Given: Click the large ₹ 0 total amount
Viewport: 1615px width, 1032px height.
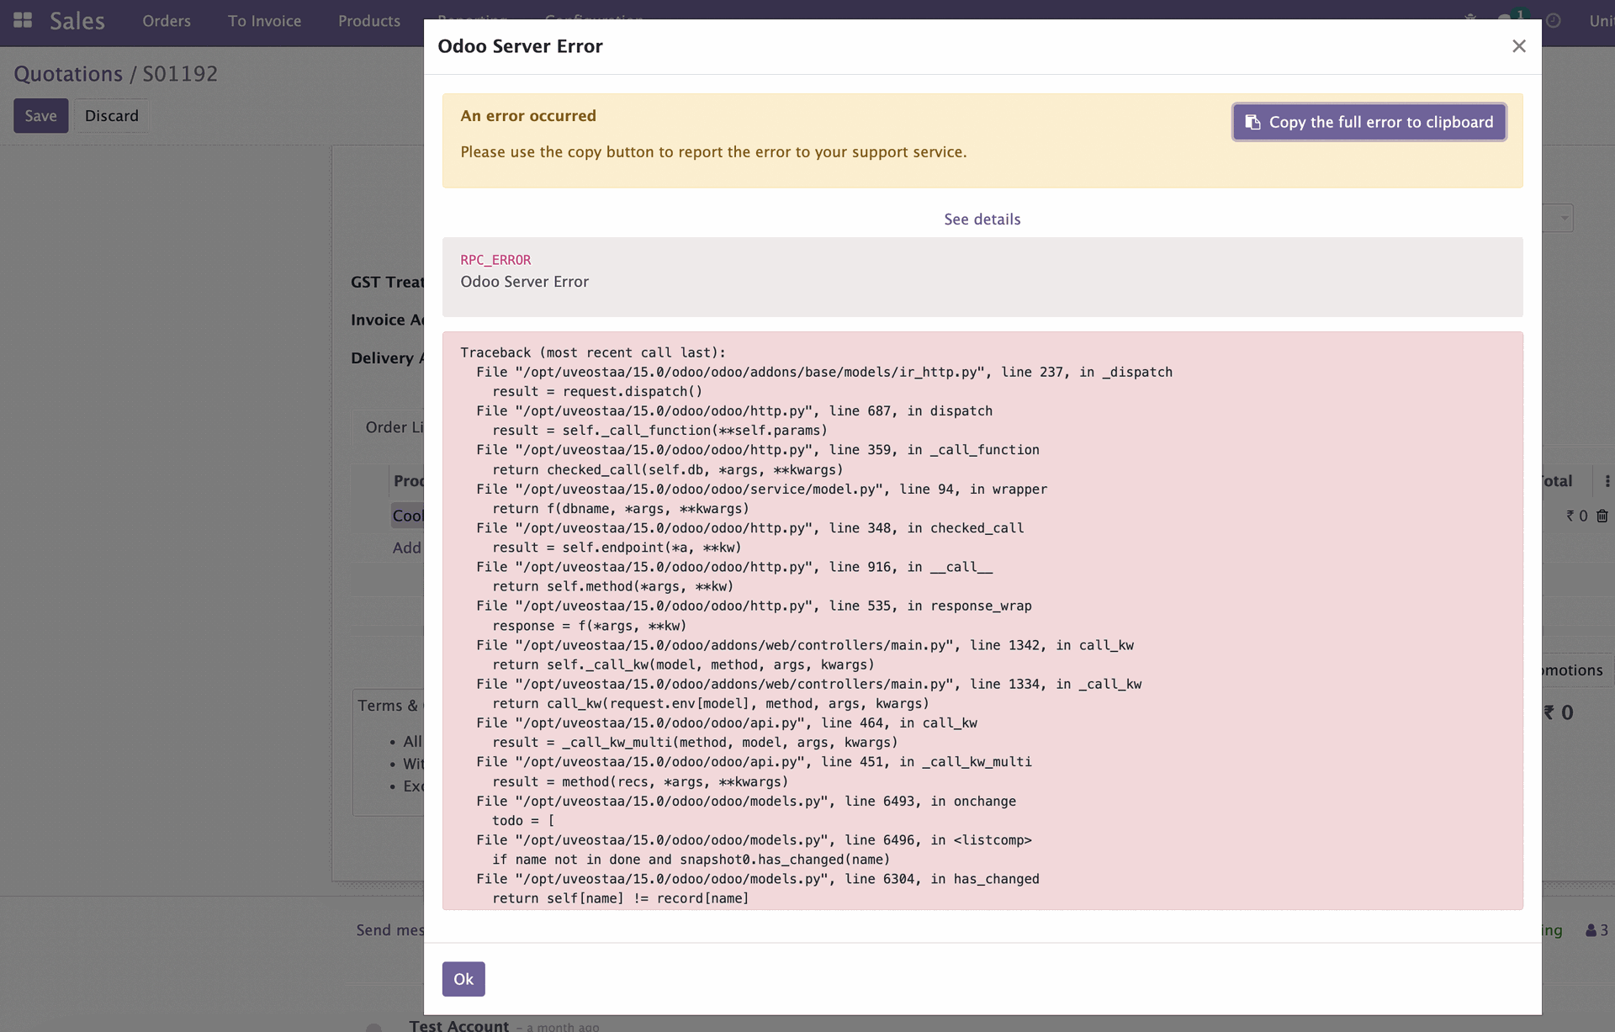Looking at the screenshot, I should (1559, 712).
